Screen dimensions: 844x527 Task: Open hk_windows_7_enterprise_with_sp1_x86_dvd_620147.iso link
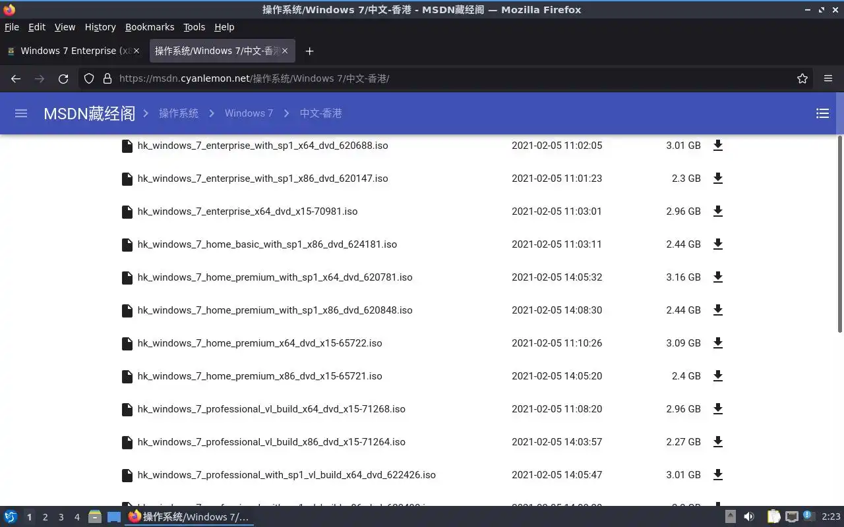click(263, 179)
